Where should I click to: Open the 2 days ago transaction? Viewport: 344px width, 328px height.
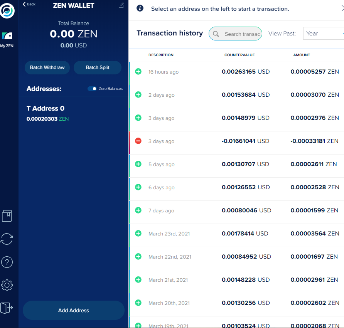click(236, 96)
